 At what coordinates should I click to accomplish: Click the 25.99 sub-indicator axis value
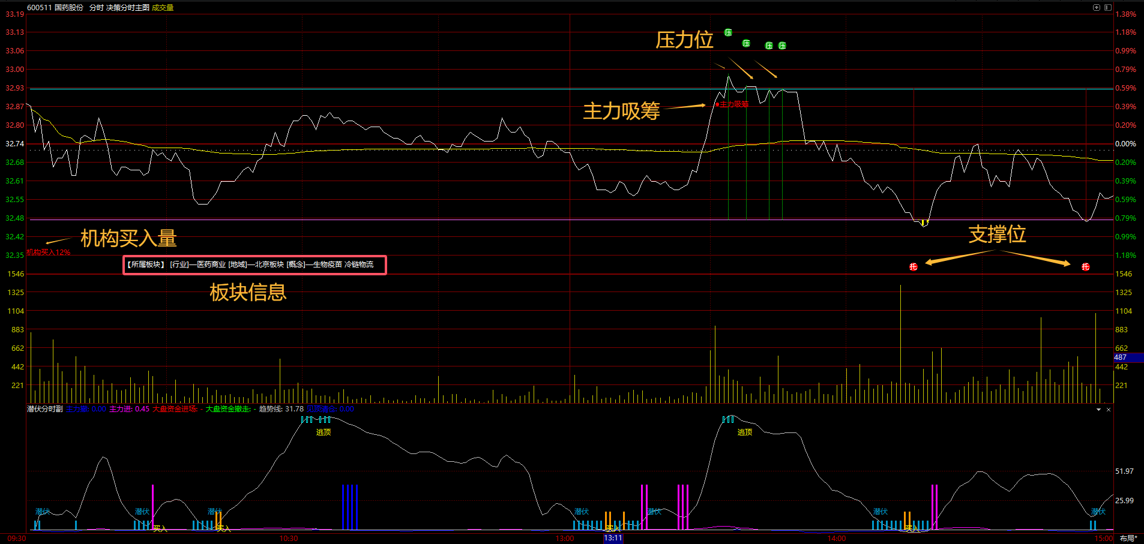[1125, 500]
